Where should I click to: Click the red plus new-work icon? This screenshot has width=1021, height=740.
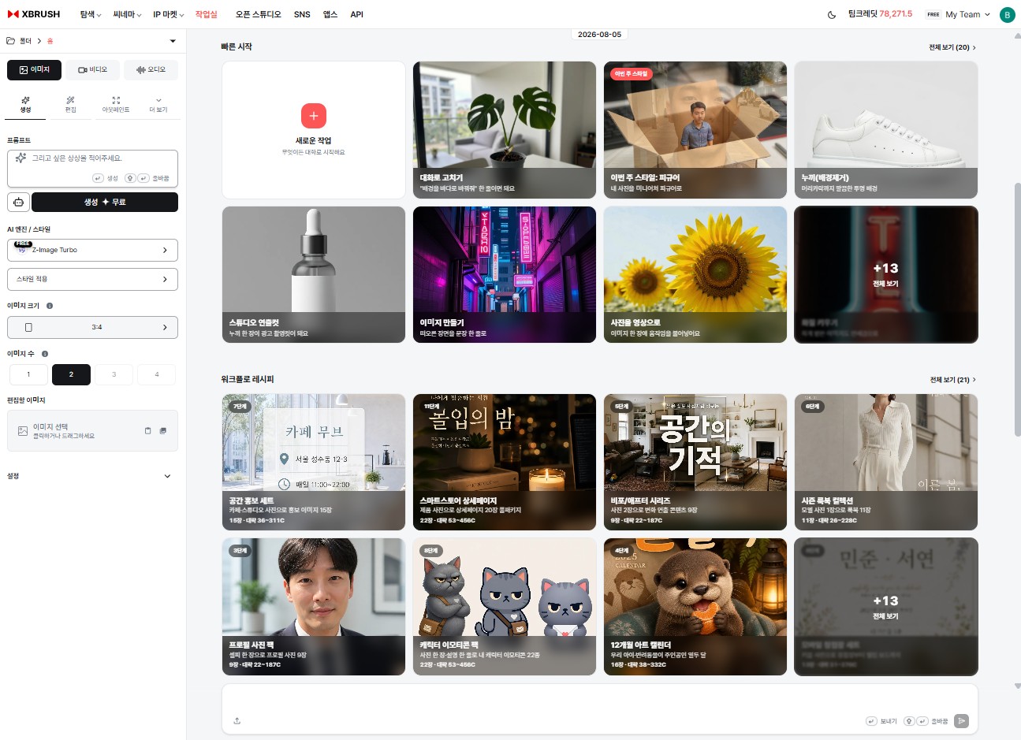point(314,116)
